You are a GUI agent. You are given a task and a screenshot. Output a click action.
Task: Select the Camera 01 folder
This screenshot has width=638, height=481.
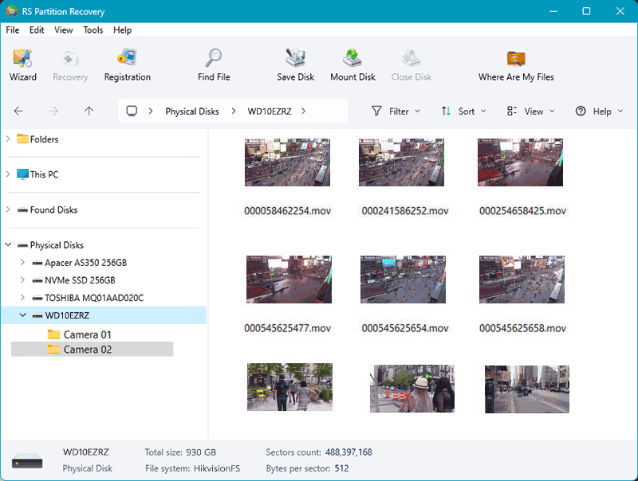click(x=87, y=334)
